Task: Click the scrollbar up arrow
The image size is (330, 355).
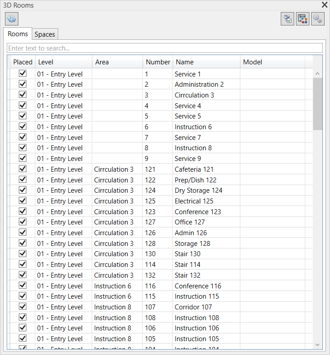Action: pos(317,74)
